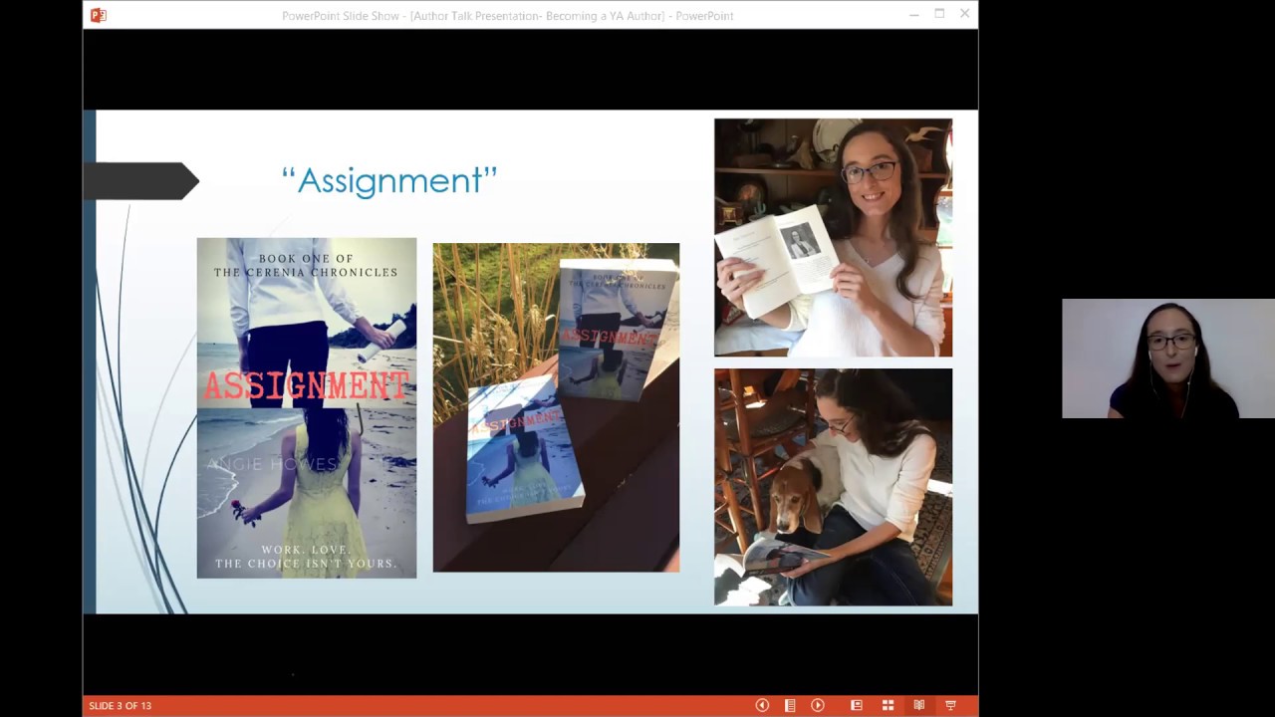
Task: Maximize the PowerPoint window
Action: (939, 14)
